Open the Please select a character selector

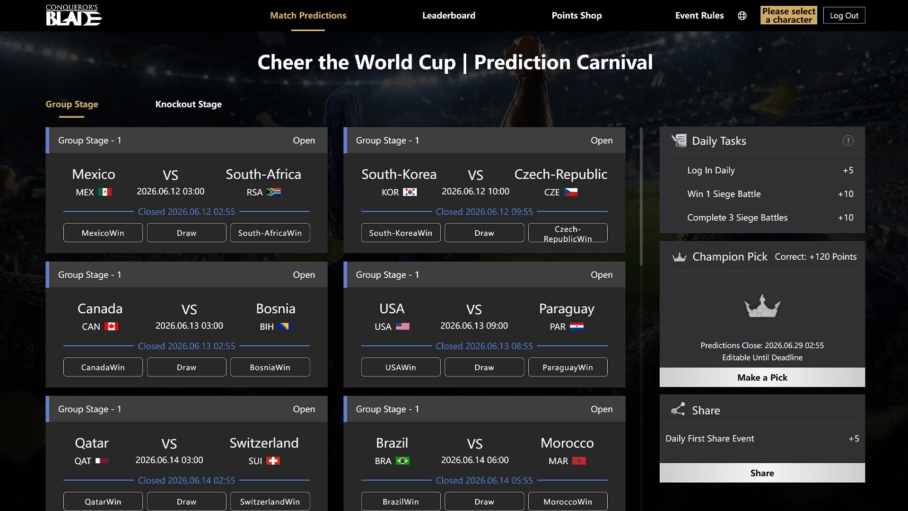[788, 16]
